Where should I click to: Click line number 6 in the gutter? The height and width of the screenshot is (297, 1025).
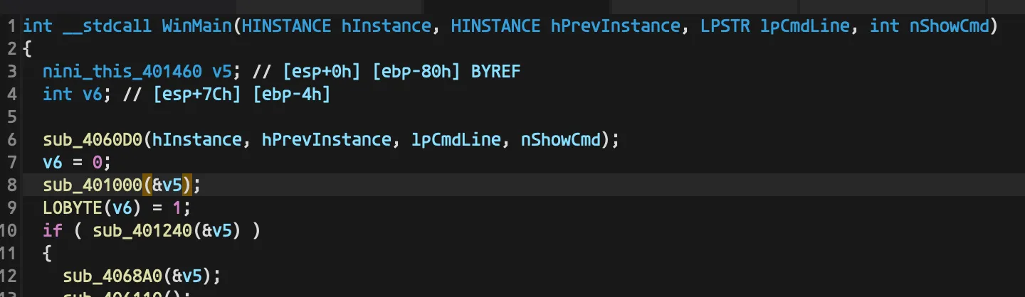click(x=12, y=139)
